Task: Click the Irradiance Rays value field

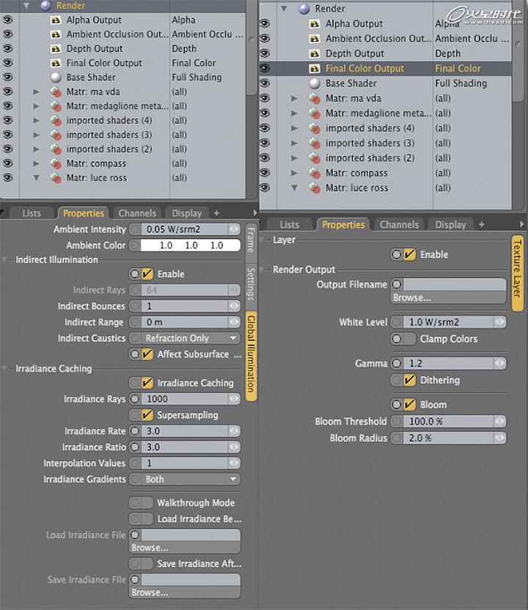Action: pyautogui.click(x=185, y=399)
